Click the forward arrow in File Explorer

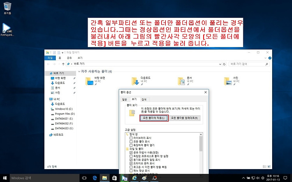point(54,64)
